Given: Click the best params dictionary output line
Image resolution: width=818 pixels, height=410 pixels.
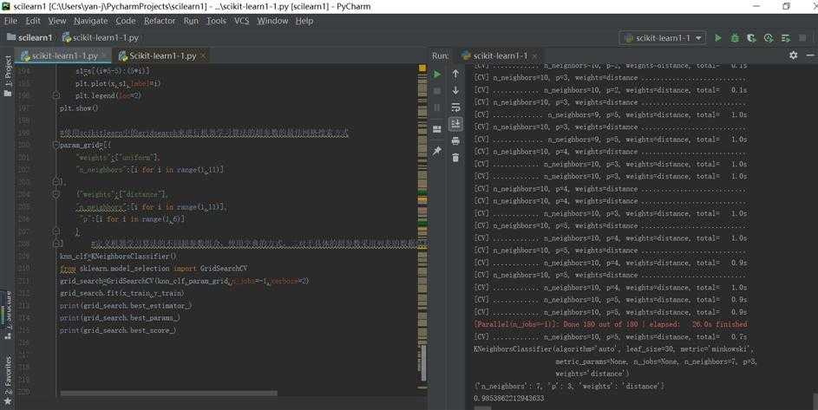Looking at the screenshot, I should coord(569,387).
